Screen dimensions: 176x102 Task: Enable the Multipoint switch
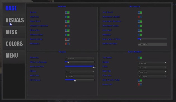pyautogui.click(x=67, y=44)
